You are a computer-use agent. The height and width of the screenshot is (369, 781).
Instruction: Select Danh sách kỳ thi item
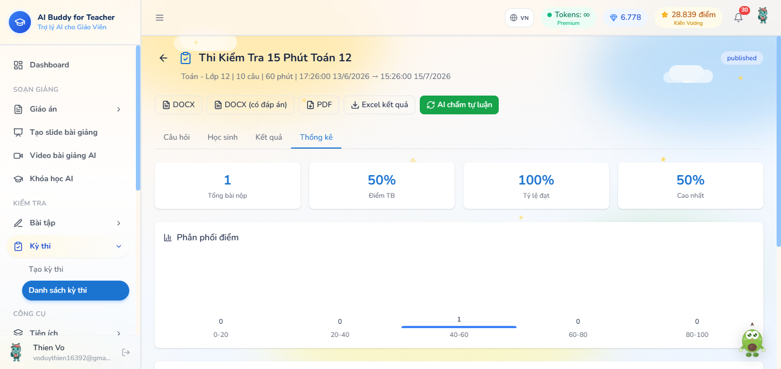pyautogui.click(x=75, y=291)
